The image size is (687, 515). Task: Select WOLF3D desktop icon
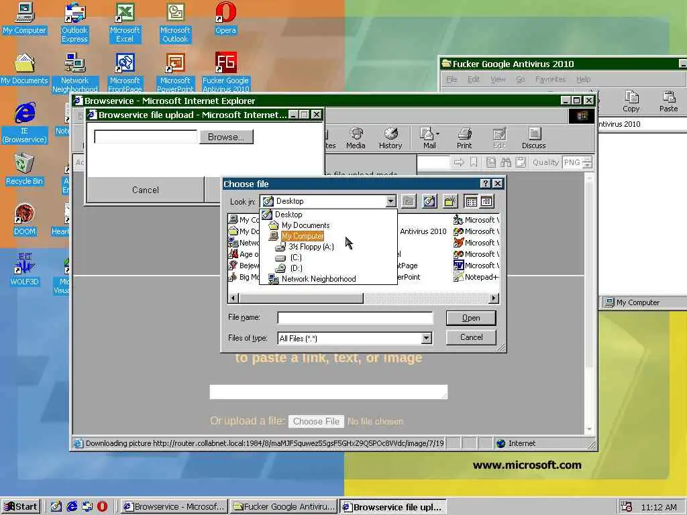(24, 270)
